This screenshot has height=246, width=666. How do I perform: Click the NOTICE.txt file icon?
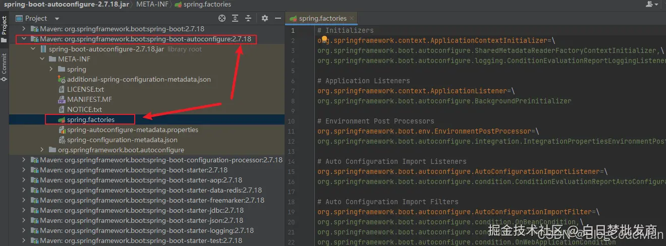[62, 110]
